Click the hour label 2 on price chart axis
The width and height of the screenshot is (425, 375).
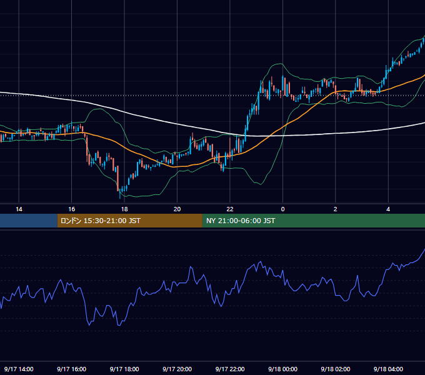tap(336, 209)
